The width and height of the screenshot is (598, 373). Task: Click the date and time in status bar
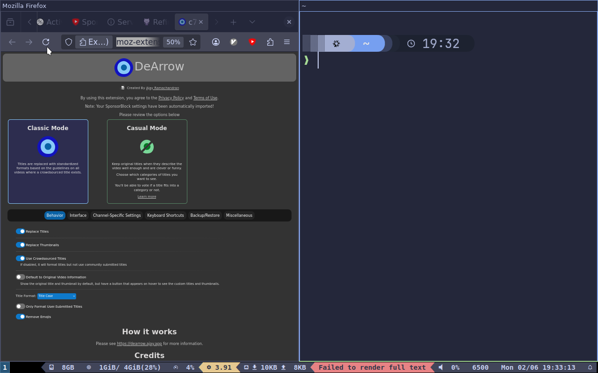coord(538,367)
